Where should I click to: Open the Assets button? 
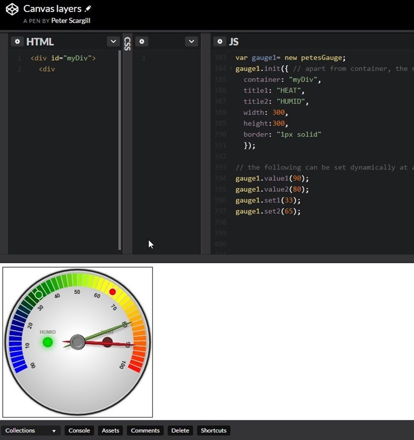pos(110,431)
